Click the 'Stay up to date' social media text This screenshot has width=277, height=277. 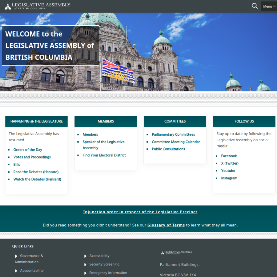click(x=244, y=140)
